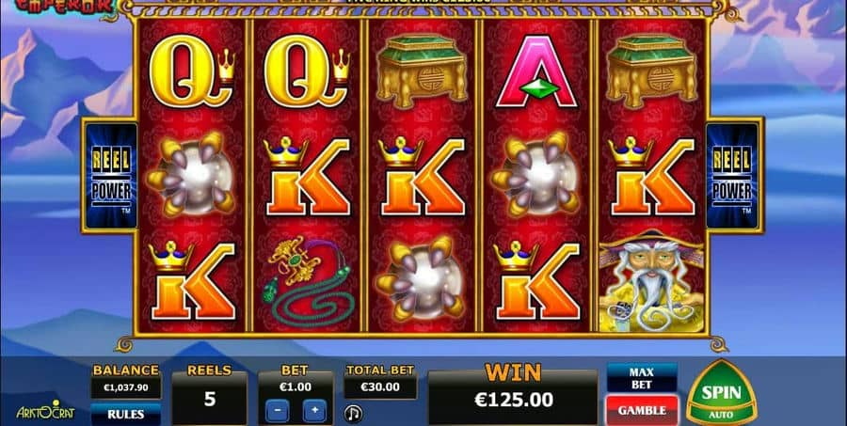The width and height of the screenshot is (847, 426).
Task: Open the Rules panel
Action: [125, 414]
